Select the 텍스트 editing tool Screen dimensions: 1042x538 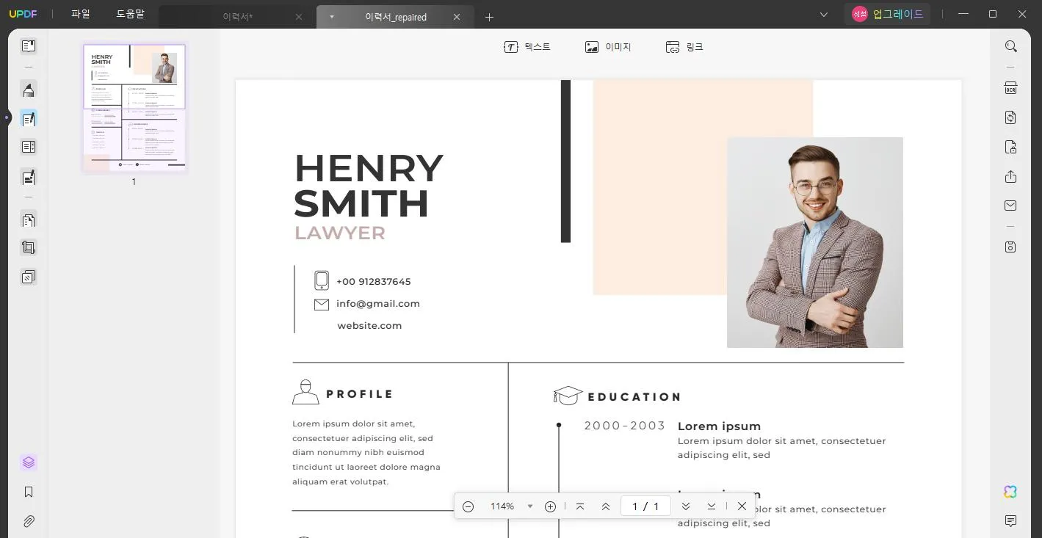[527, 47]
